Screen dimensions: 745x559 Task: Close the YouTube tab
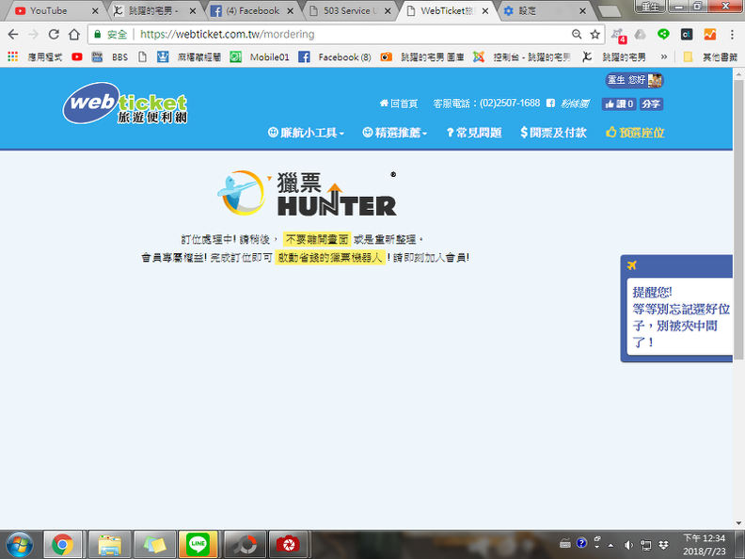point(95,11)
